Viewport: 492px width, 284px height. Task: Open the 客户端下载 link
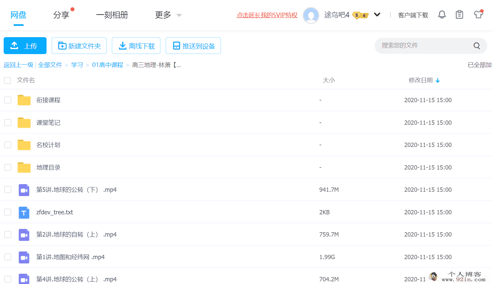(413, 15)
